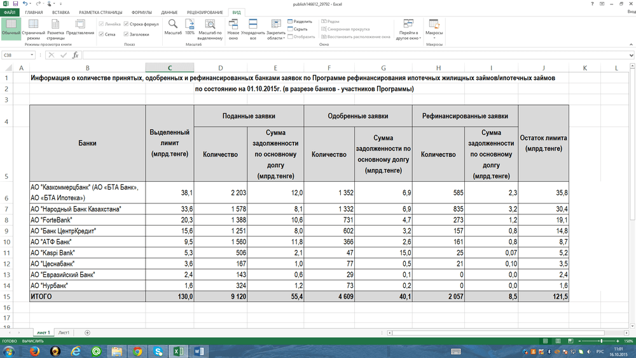This screenshot has width=636, height=358.
Task: Select row 15 header
Action: 6,296
